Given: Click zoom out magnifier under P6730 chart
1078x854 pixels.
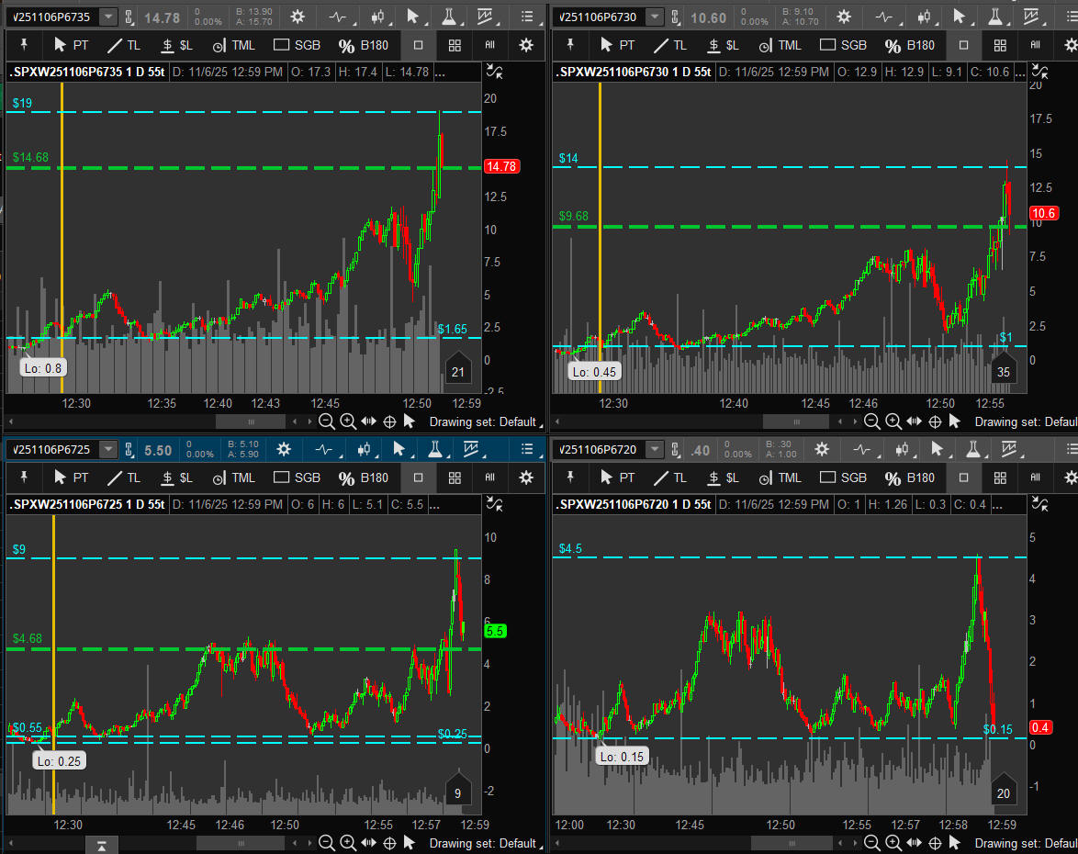Looking at the screenshot, I should point(871,421).
